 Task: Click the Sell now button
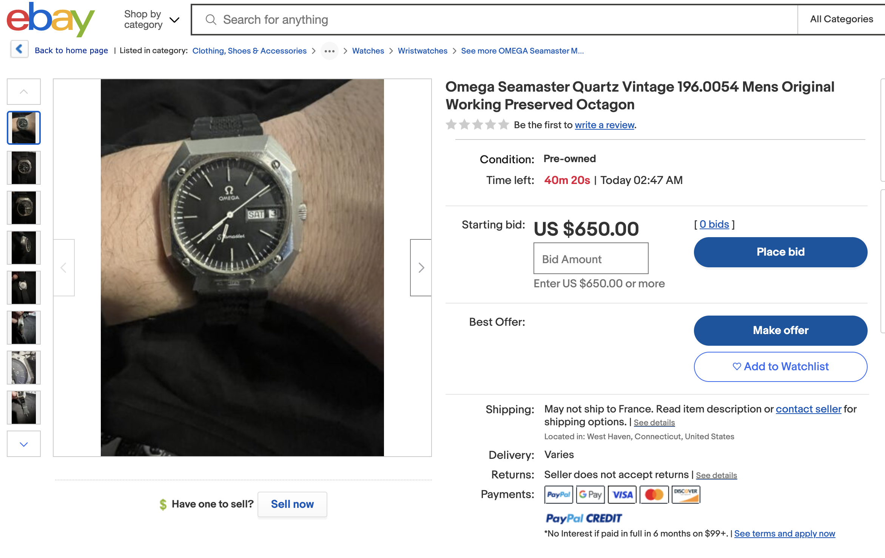click(x=292, y=504)
